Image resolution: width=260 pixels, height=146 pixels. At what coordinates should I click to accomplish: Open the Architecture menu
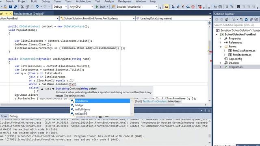click(x=83, y=2)
